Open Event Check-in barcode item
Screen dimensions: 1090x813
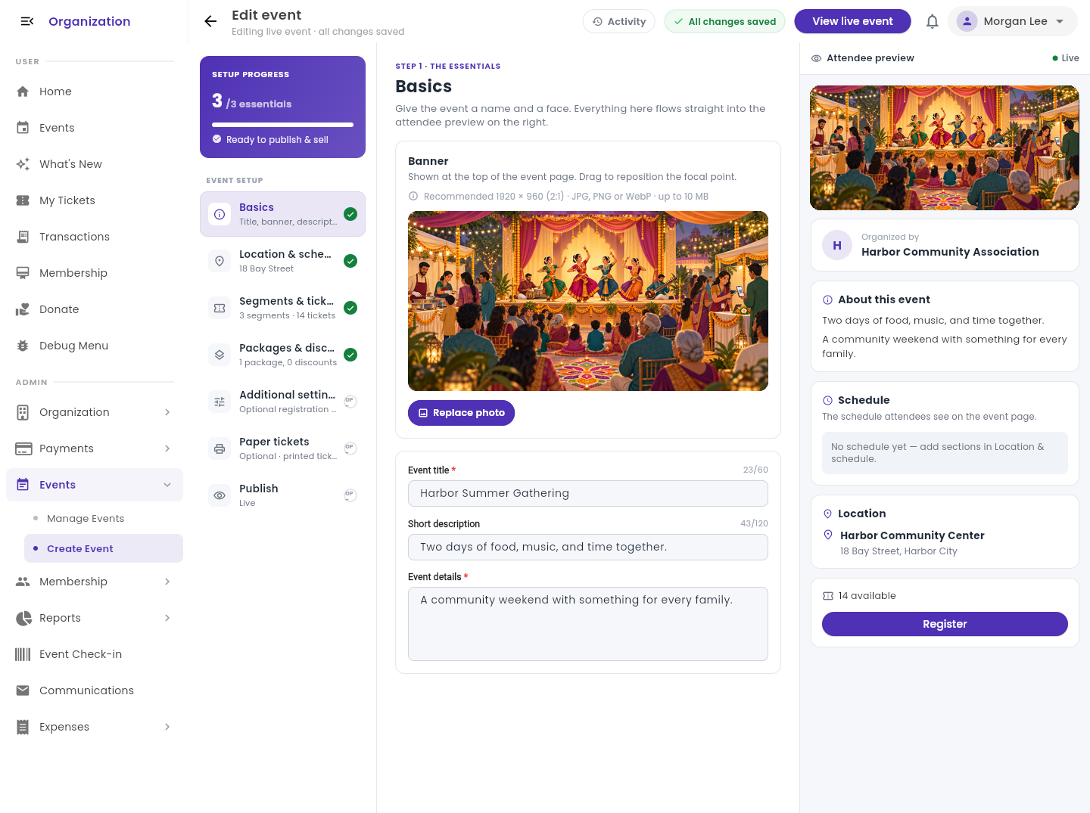(95, 654)
